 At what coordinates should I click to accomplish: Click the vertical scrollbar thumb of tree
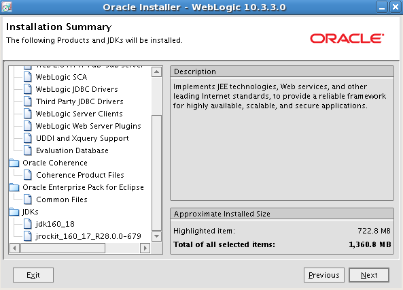pyautogui.click(x=156, y=172)
